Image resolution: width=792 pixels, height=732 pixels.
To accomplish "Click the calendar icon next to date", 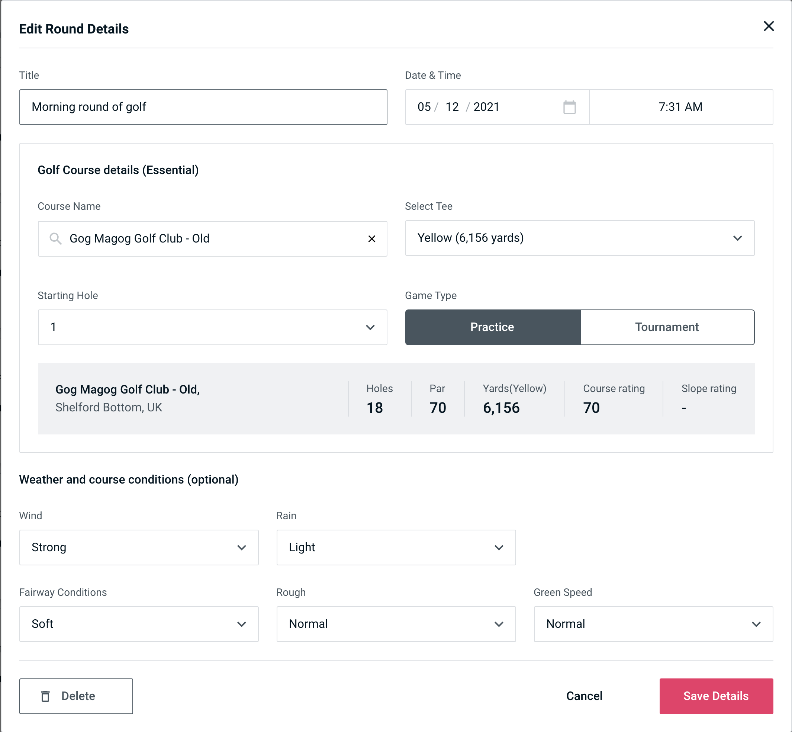I will [569, 107].
